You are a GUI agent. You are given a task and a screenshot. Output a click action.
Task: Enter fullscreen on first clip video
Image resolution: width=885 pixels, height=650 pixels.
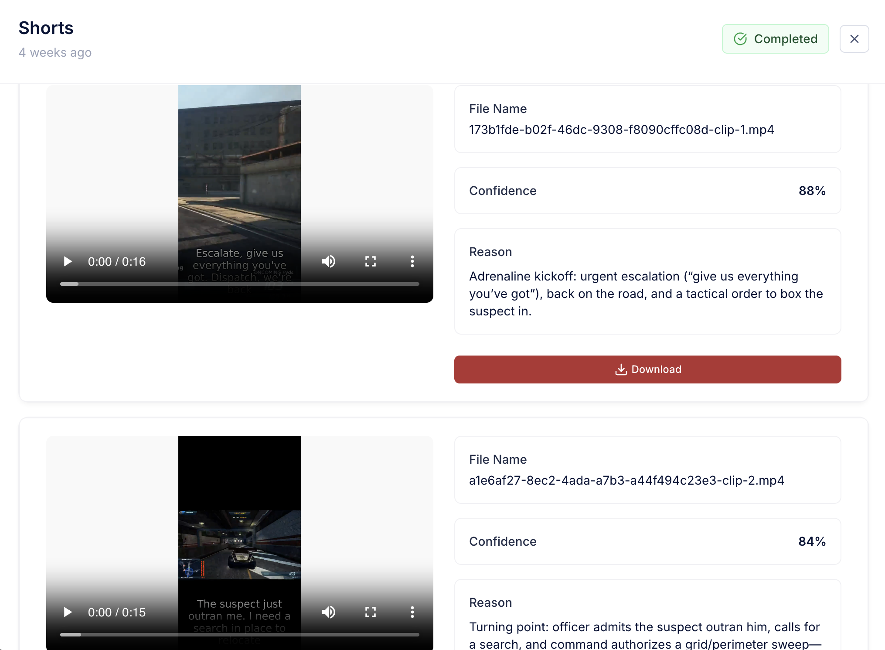tap(370, 261)
